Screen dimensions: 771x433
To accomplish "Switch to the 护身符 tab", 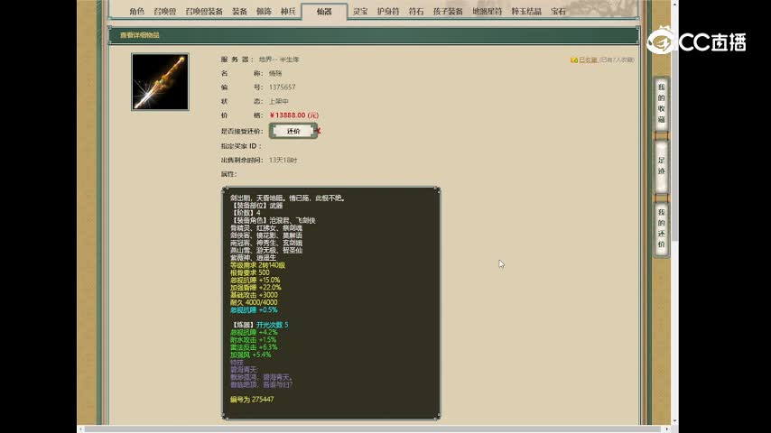I will (x=388, y=12).
